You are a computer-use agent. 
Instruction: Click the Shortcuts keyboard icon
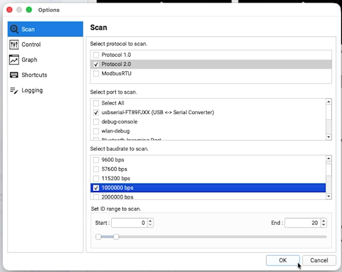pos(14,75)
